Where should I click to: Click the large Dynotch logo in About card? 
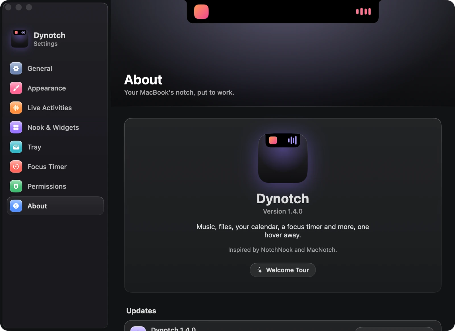[283, 158]
